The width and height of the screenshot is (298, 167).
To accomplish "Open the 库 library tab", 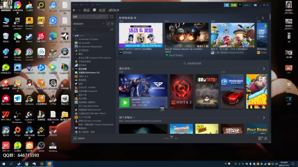I will pyautogui.click(x=94, y=10).
